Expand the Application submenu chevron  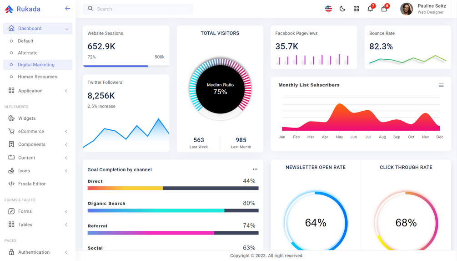click(x=66, y=91)
